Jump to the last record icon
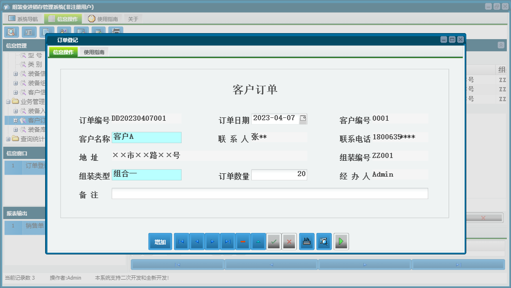Viewport: 511px width, 288px height. (x=228, y=241)
